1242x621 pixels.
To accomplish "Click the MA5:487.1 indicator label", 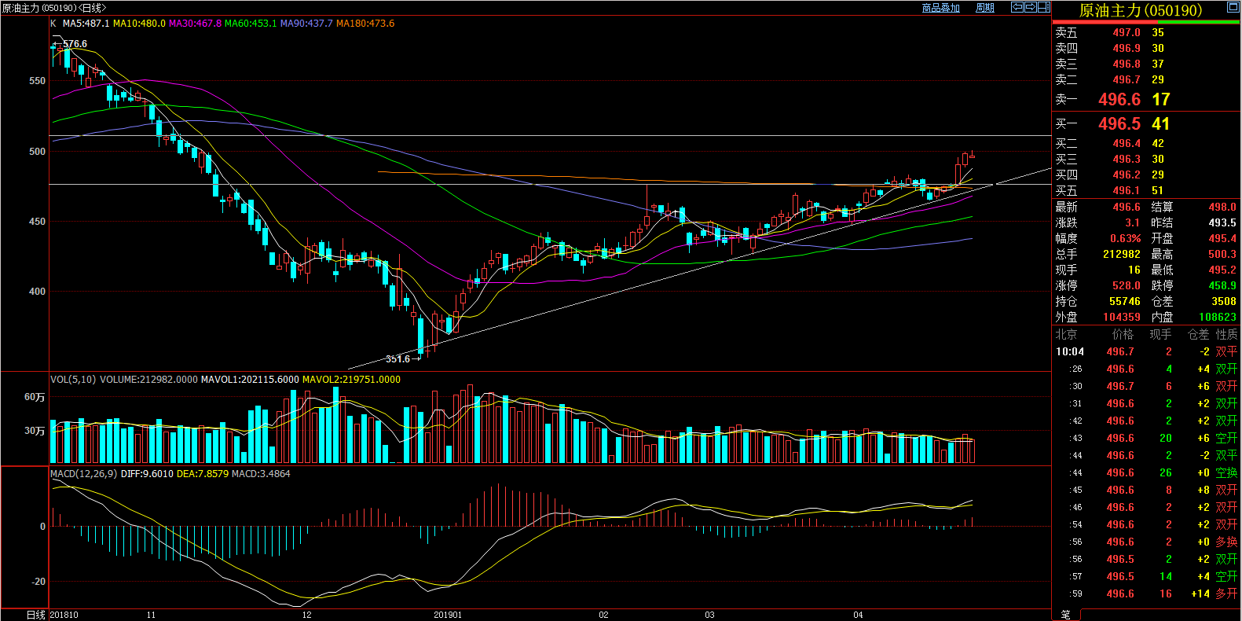I will (x=86, y=24).
